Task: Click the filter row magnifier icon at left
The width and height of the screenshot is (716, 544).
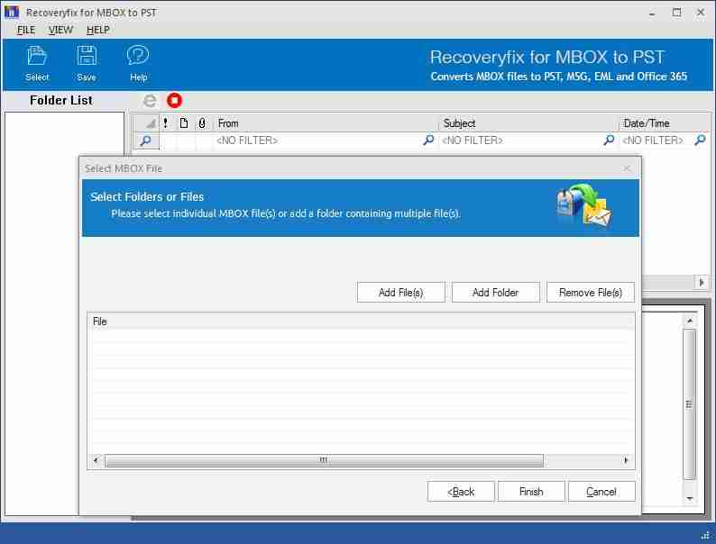Action: pyautogui.click(x=146, y=141)
